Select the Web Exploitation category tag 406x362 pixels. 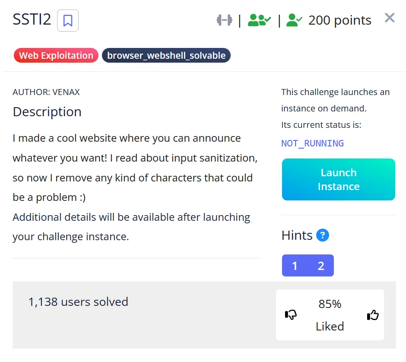click(x=56, y=55)
